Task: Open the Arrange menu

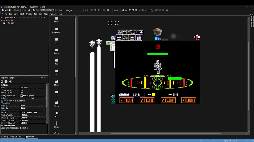Action: (x=29, y=14)
